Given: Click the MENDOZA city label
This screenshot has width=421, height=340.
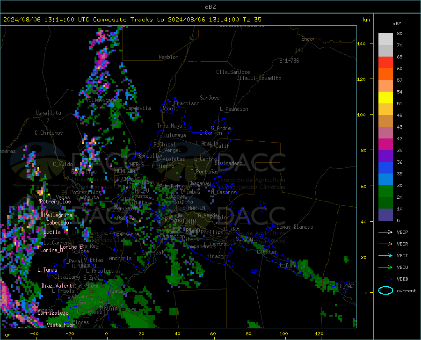Looking at the screenshot, I should click(x=125, y=171).
